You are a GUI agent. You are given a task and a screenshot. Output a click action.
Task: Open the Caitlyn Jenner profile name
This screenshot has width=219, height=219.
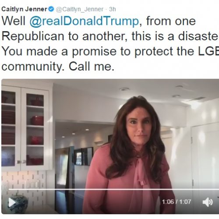tap(25, 9)
